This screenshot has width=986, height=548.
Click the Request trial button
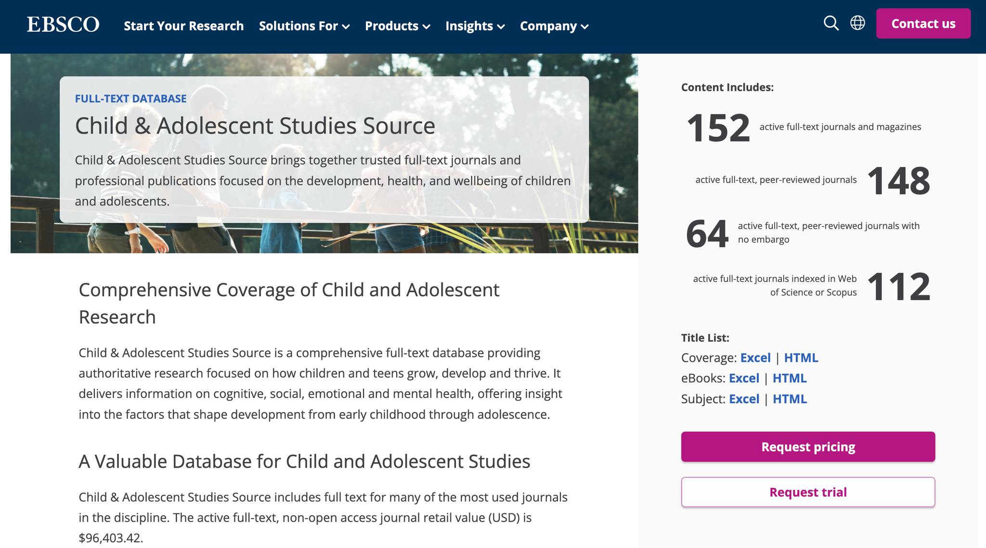[x=808, y=492]
